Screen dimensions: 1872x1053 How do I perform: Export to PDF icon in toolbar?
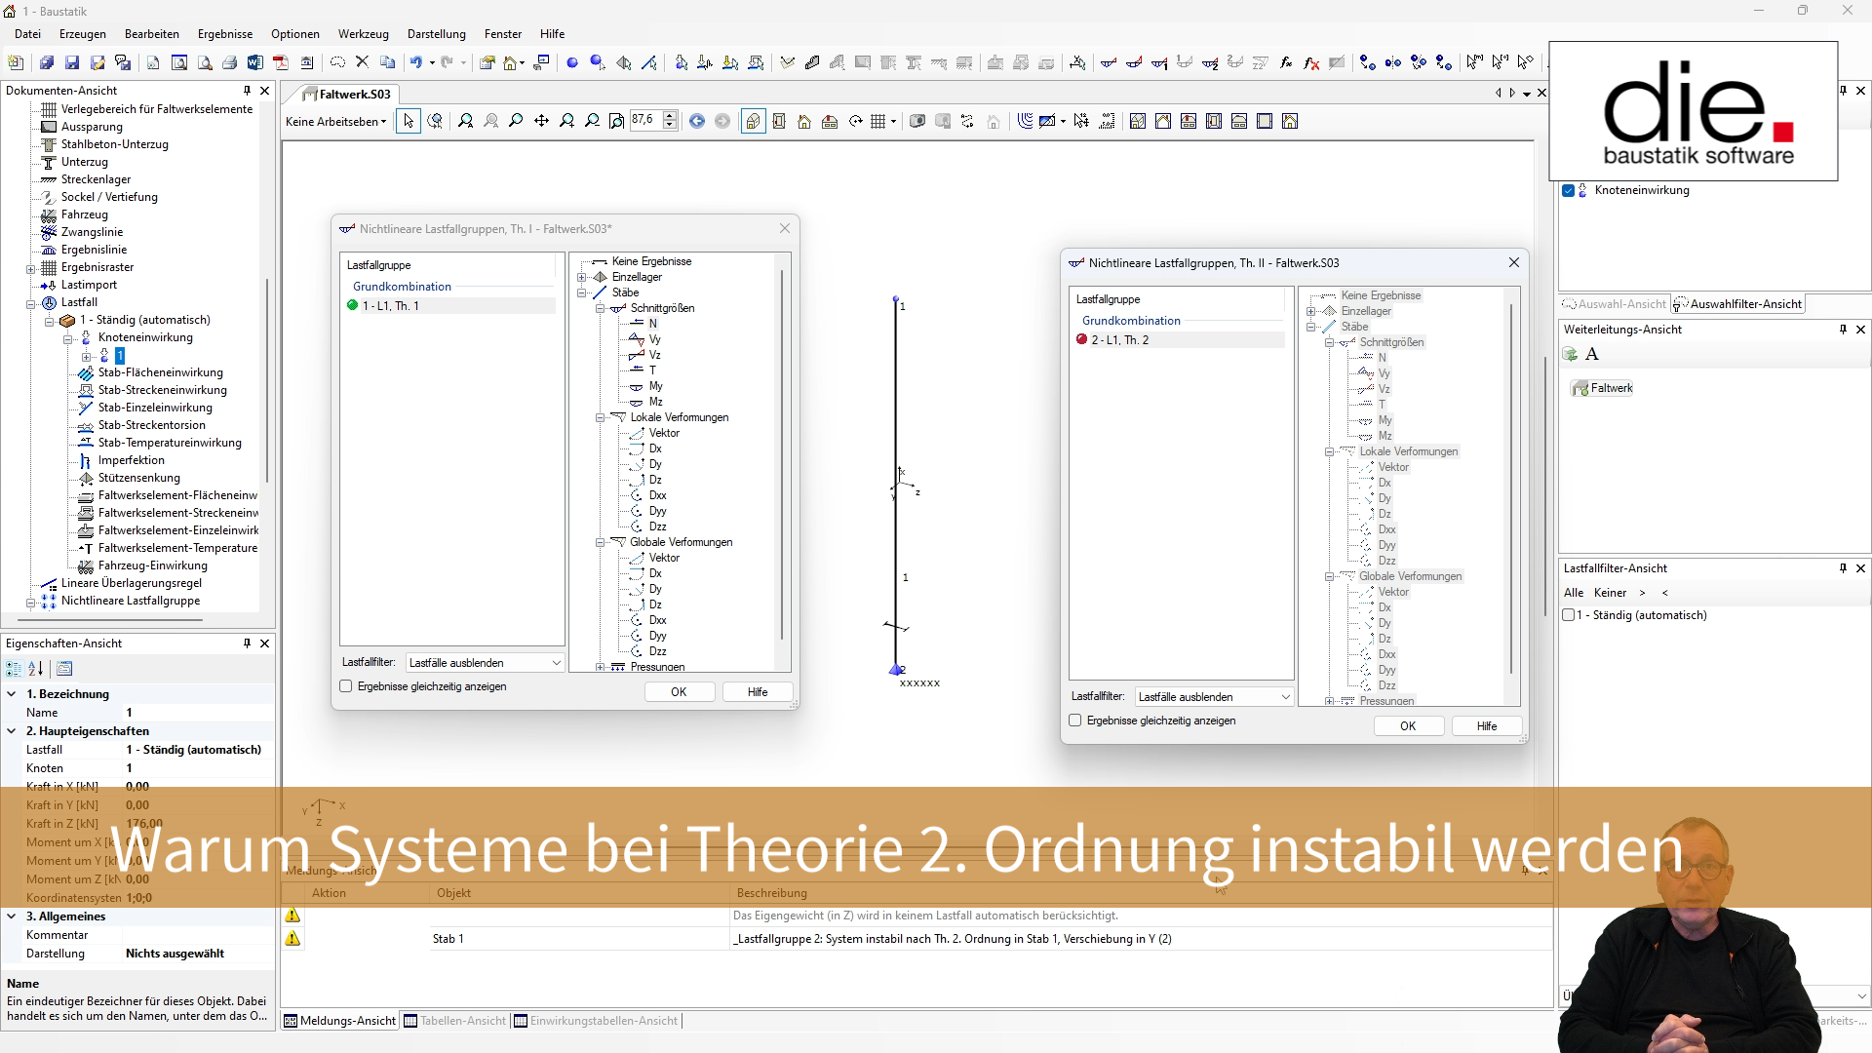coord(281,62)
